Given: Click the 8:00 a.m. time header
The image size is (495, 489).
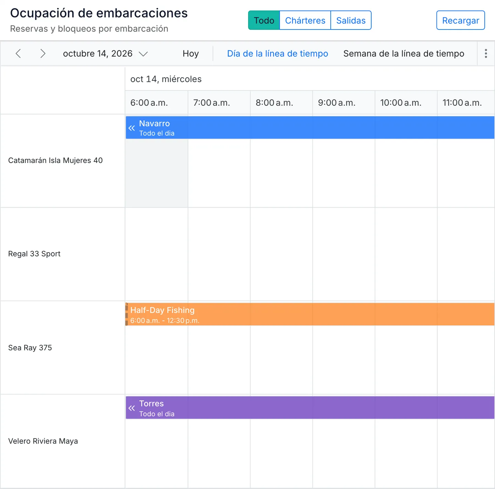Looking at the screenshot, I should 281,103.
